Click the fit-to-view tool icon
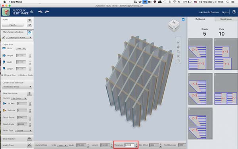Screen dimensions: 238x149 coord(178,56)
